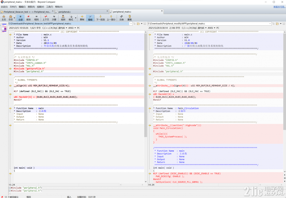
Task: Copy right DCDC_ENABLE block to left
Action: pyautogui.click(x=150, y=174)
